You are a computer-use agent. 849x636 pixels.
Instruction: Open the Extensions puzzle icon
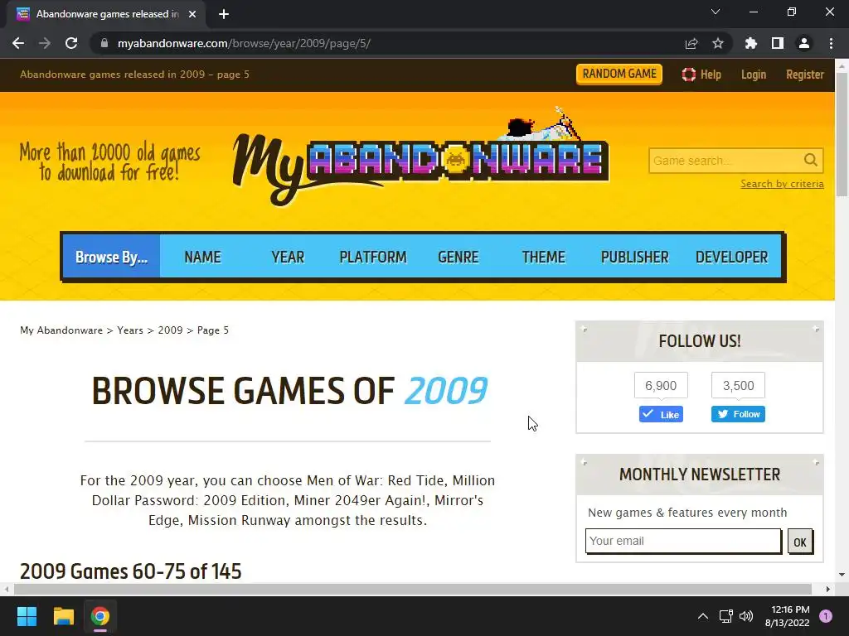pyautogui.click(x=750, y=43)
